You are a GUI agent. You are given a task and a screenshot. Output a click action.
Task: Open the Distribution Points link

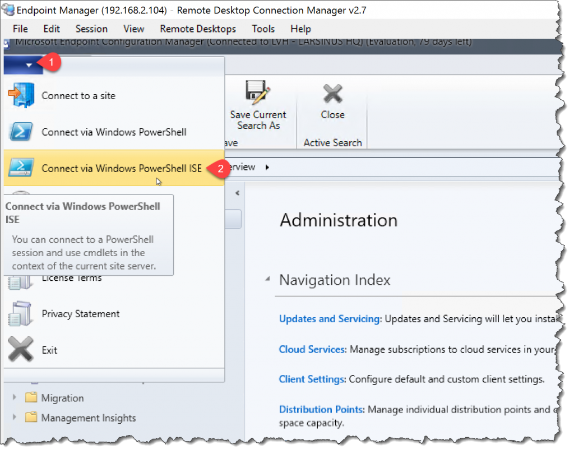coord(321,409)
